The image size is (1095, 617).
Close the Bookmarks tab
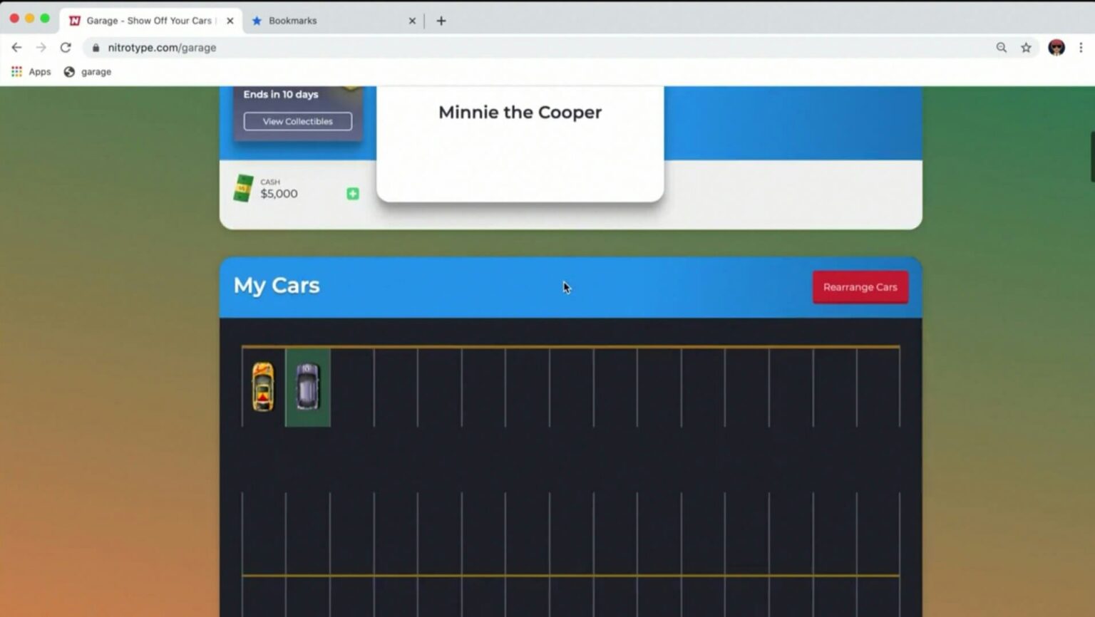point(412,21)
